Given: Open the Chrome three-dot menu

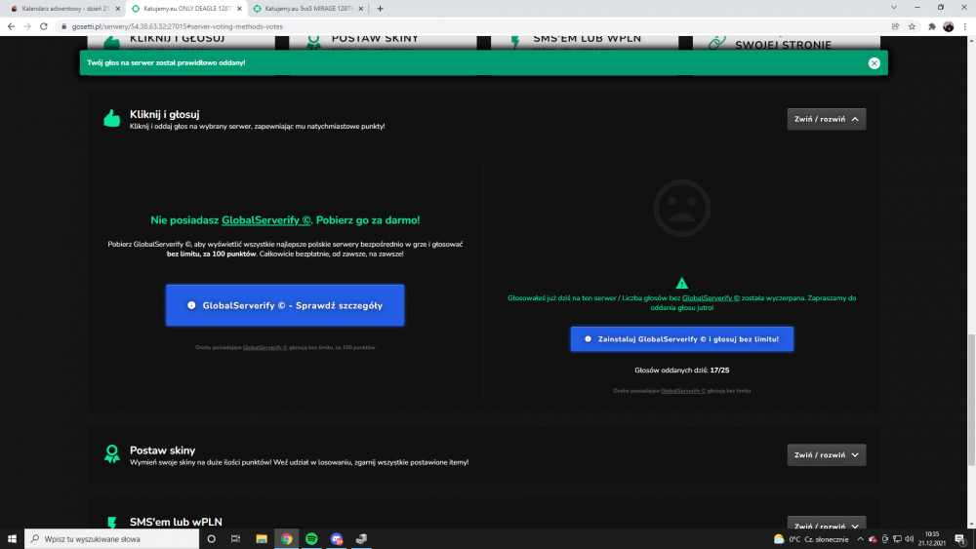Looking at the screenshot, I should click(x=965, y=26).
